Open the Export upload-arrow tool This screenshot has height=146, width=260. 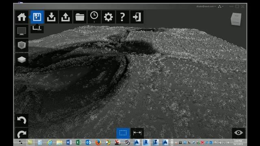pyautogui.click(x=65, y=17)
